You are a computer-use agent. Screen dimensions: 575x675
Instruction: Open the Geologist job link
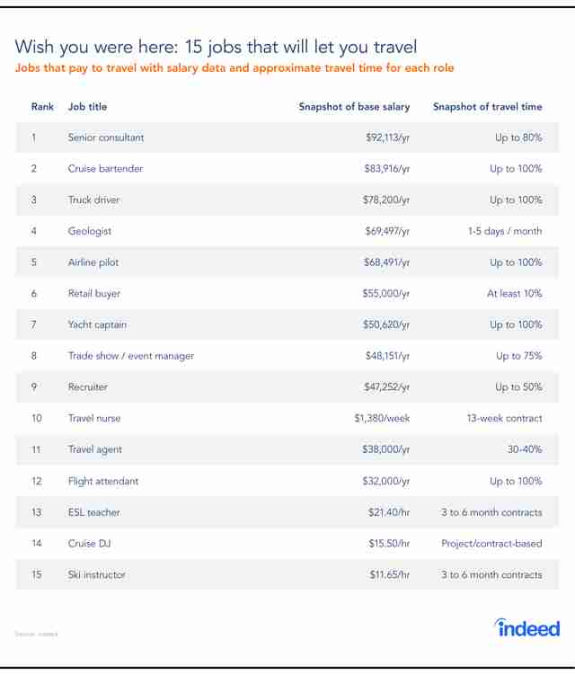(90, 231)
